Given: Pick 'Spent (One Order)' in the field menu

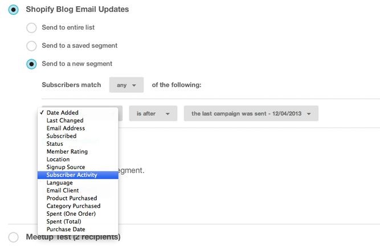Looking at the screenshot, I should tap(78, 214).
